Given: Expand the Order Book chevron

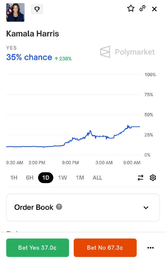Looking at the screenshot, I should [146, 208].
